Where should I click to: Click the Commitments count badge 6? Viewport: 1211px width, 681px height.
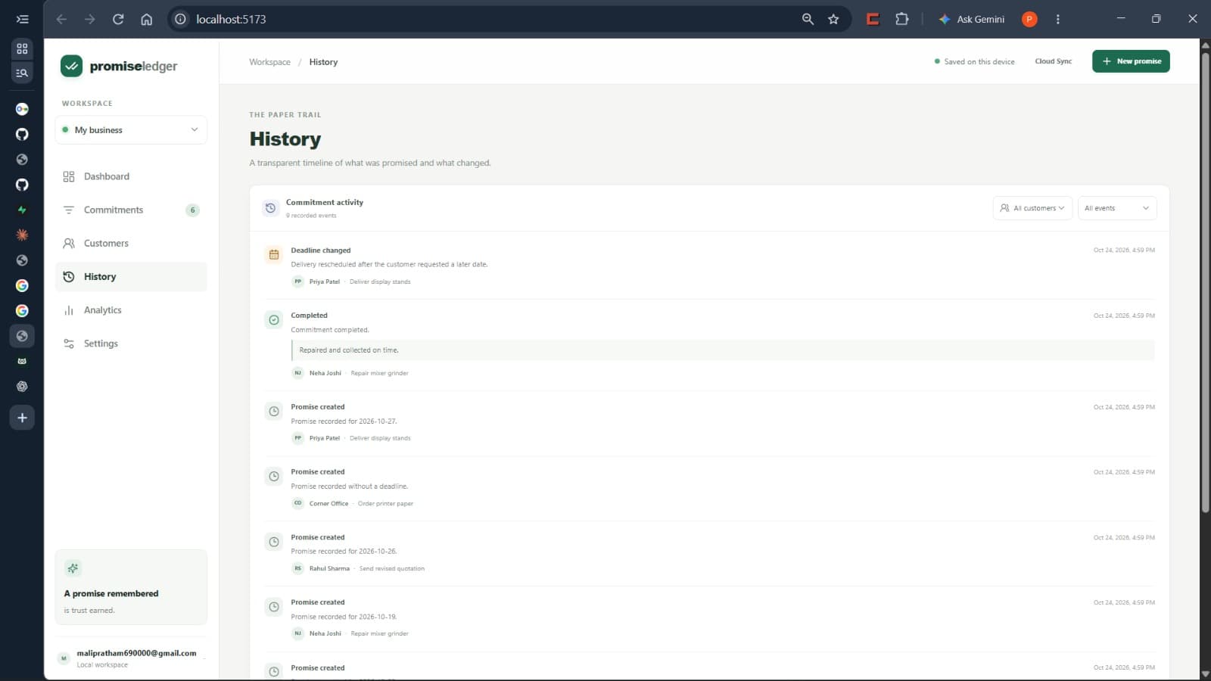(192, 210)
